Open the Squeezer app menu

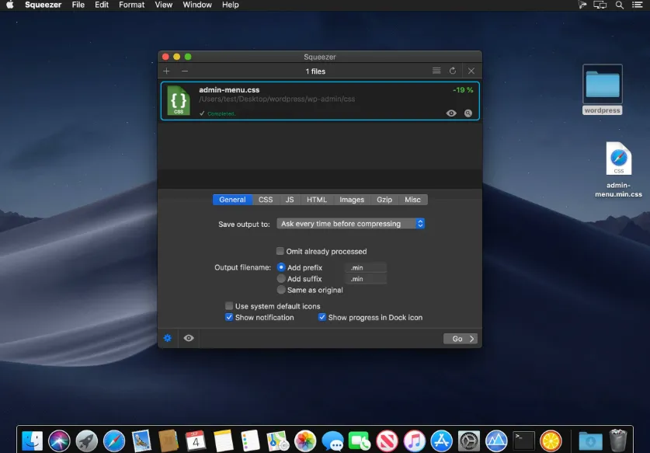[x=43, y=5]
